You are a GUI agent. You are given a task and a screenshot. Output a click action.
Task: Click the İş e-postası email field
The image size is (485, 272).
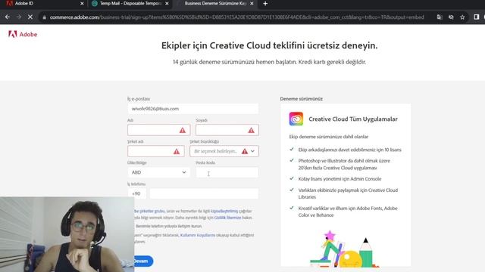click(x=193, y=109)
